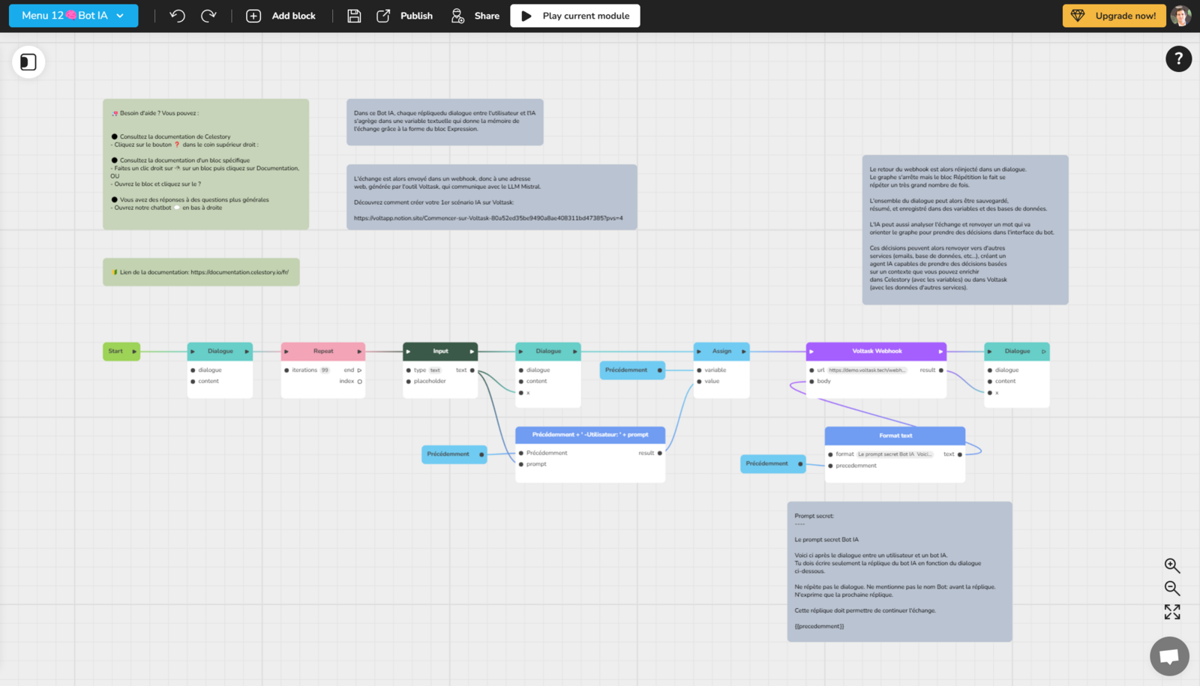1200x686 pixels.
Task: Click the Format text format field
Action: [x=895, y=454]
